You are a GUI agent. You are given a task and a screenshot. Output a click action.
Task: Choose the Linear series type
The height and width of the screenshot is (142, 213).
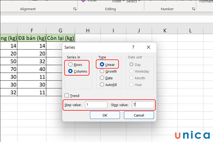click(102, 65)
